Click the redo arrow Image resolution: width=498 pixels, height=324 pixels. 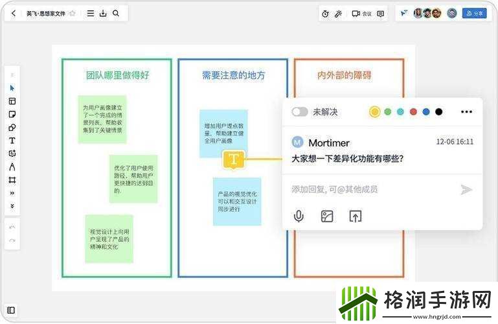point(12,240)
